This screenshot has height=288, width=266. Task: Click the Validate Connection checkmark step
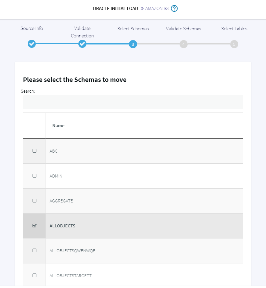coord(82,44)
